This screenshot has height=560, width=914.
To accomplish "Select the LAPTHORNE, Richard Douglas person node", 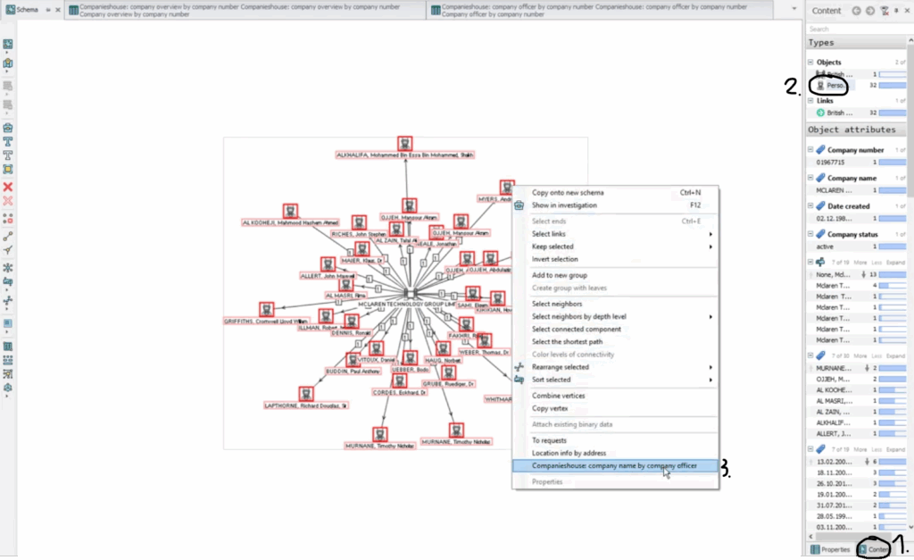I will [x=305, y=394].
